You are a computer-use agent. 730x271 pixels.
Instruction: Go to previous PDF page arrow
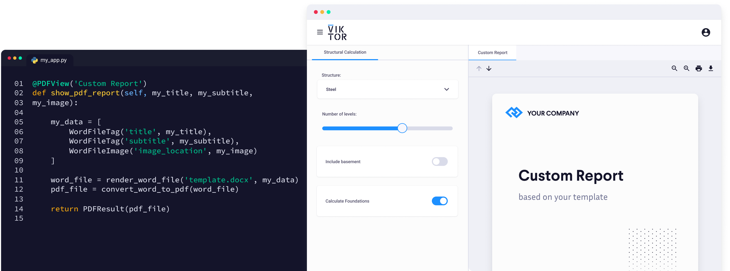(x=479, y=68)
